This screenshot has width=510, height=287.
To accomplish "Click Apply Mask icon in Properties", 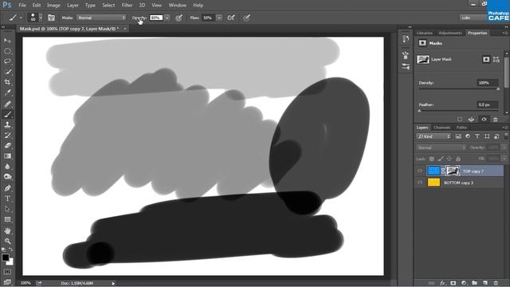I will point(471,119).
